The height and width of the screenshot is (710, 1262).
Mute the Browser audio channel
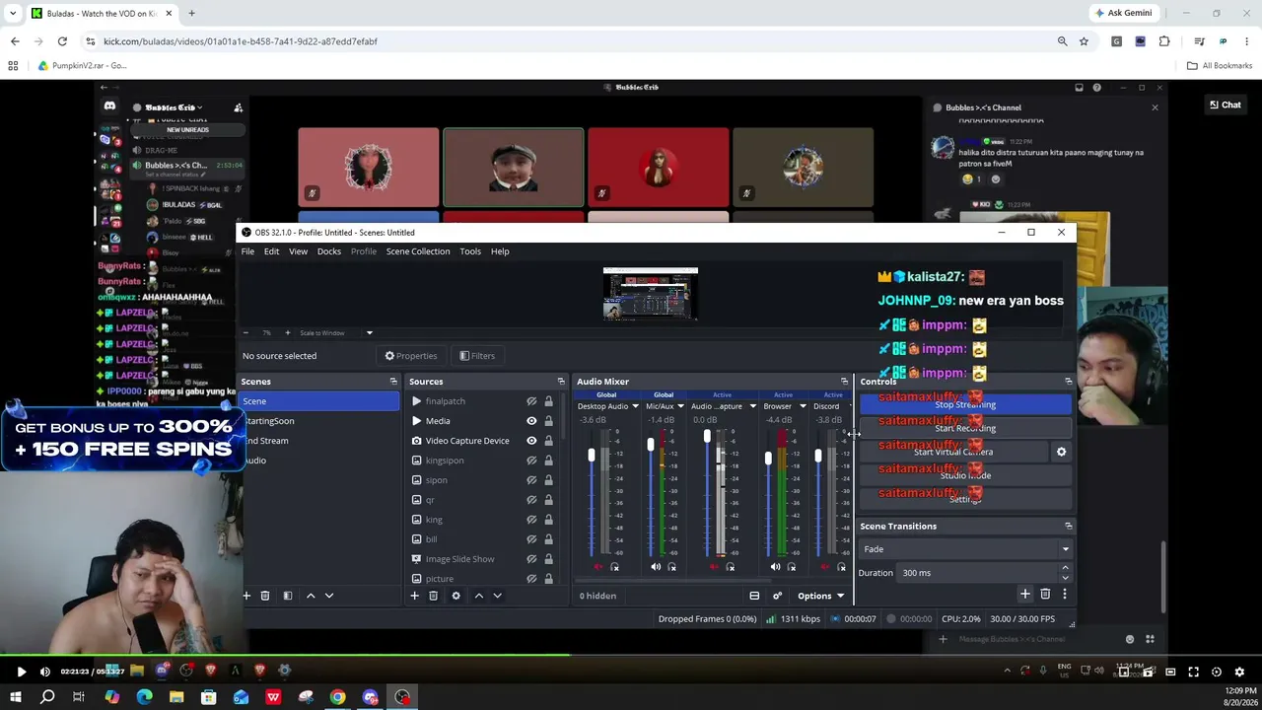point(775,567)
